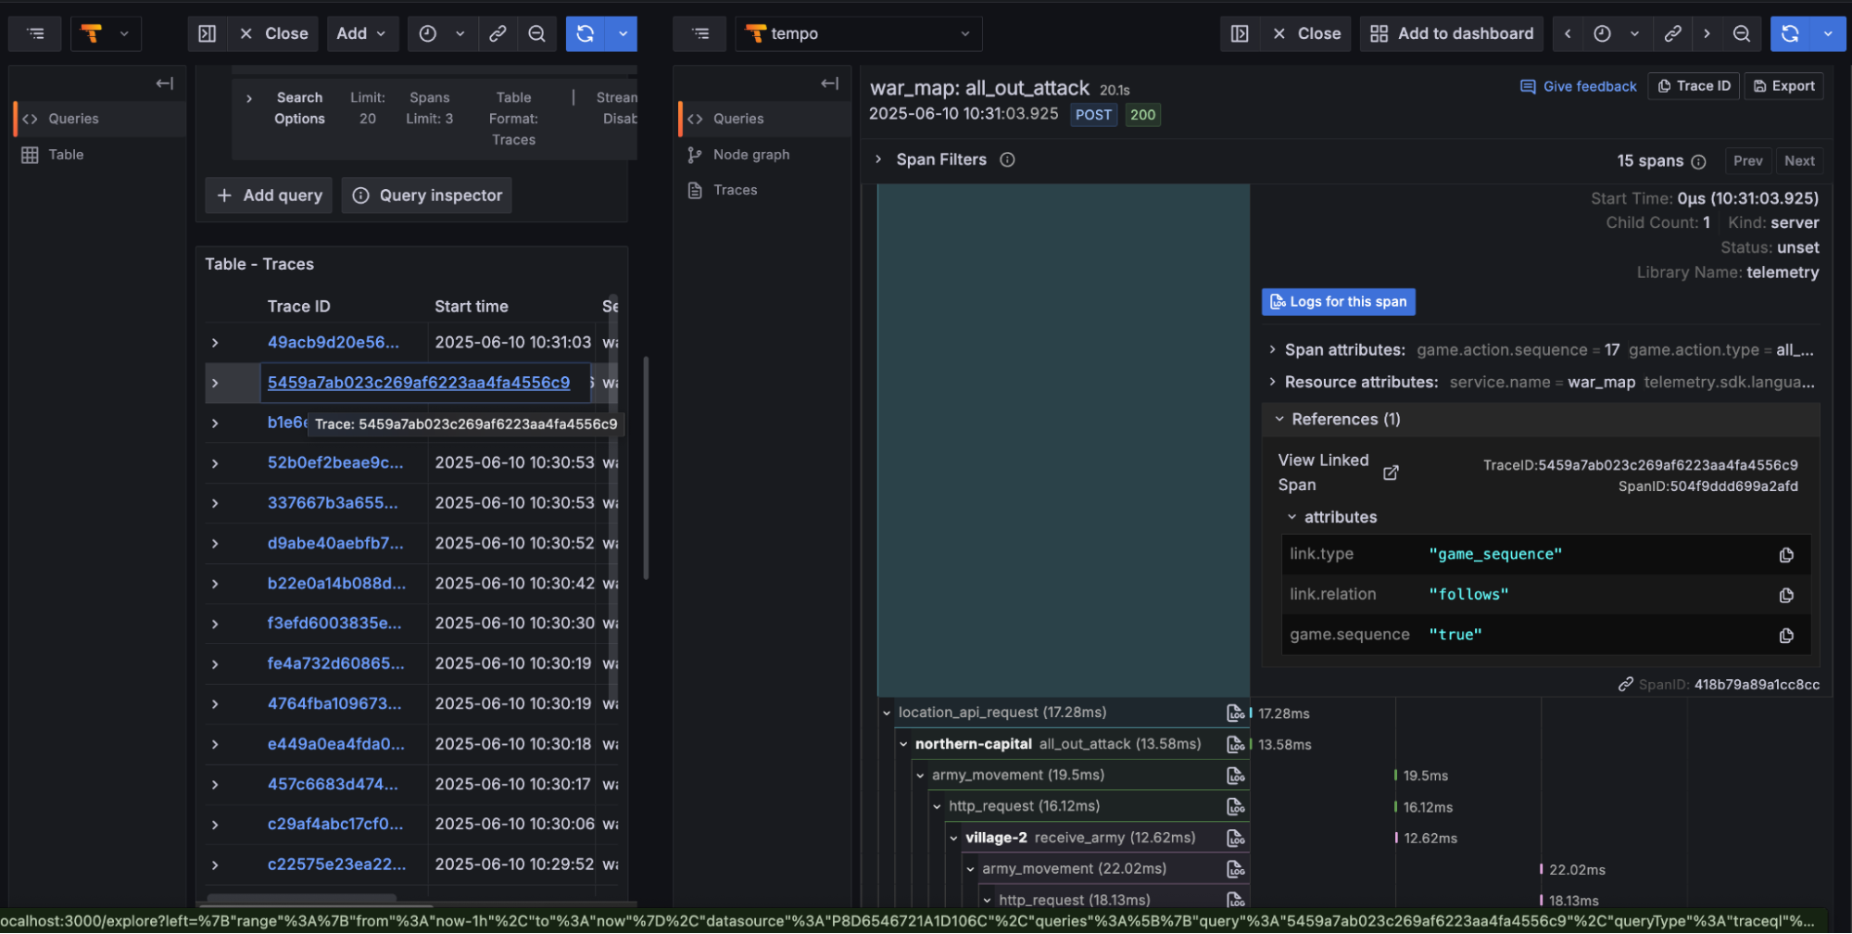The height and width of the screenshot is (934, 1852).
Task: Copy the game.sequence value
Action: (1786, 636)
